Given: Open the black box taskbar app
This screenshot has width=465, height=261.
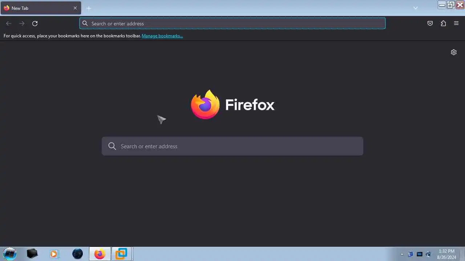Looking at the screenshot, I should tap(32, 254).
